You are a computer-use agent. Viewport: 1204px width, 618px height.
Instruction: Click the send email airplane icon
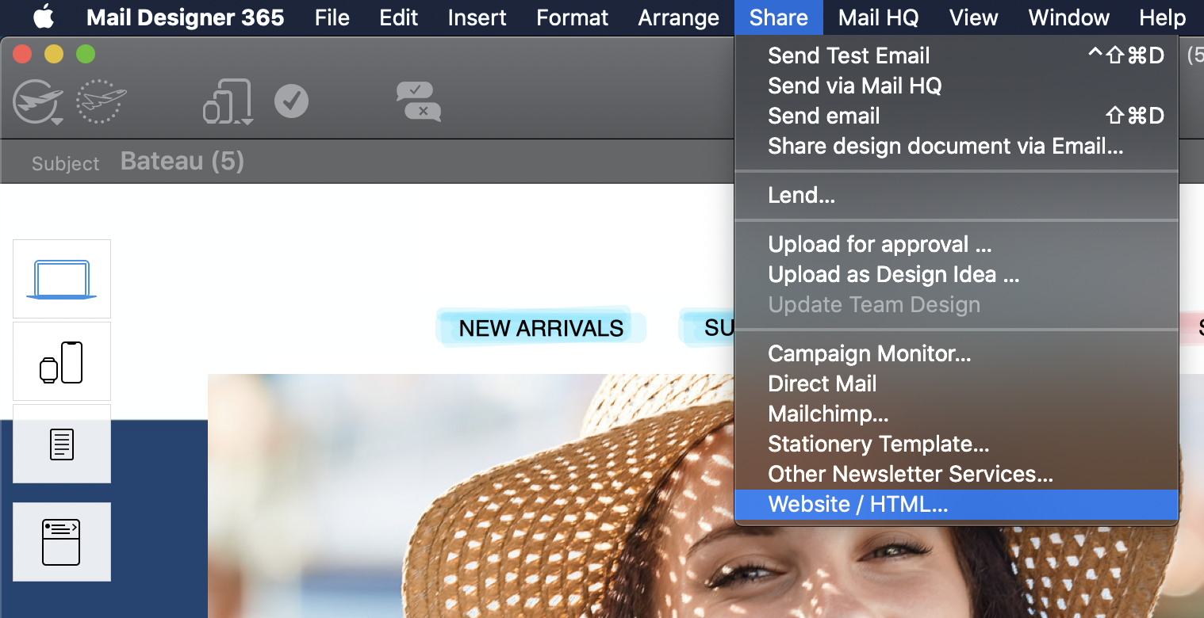38,102
